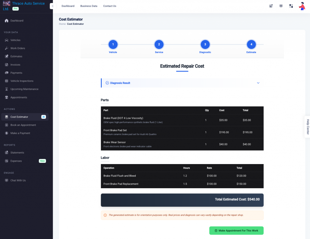Click Make Appointment For This Work
Image resolution: width=310 pixels, height=239 pixels.
pos(236,230)
